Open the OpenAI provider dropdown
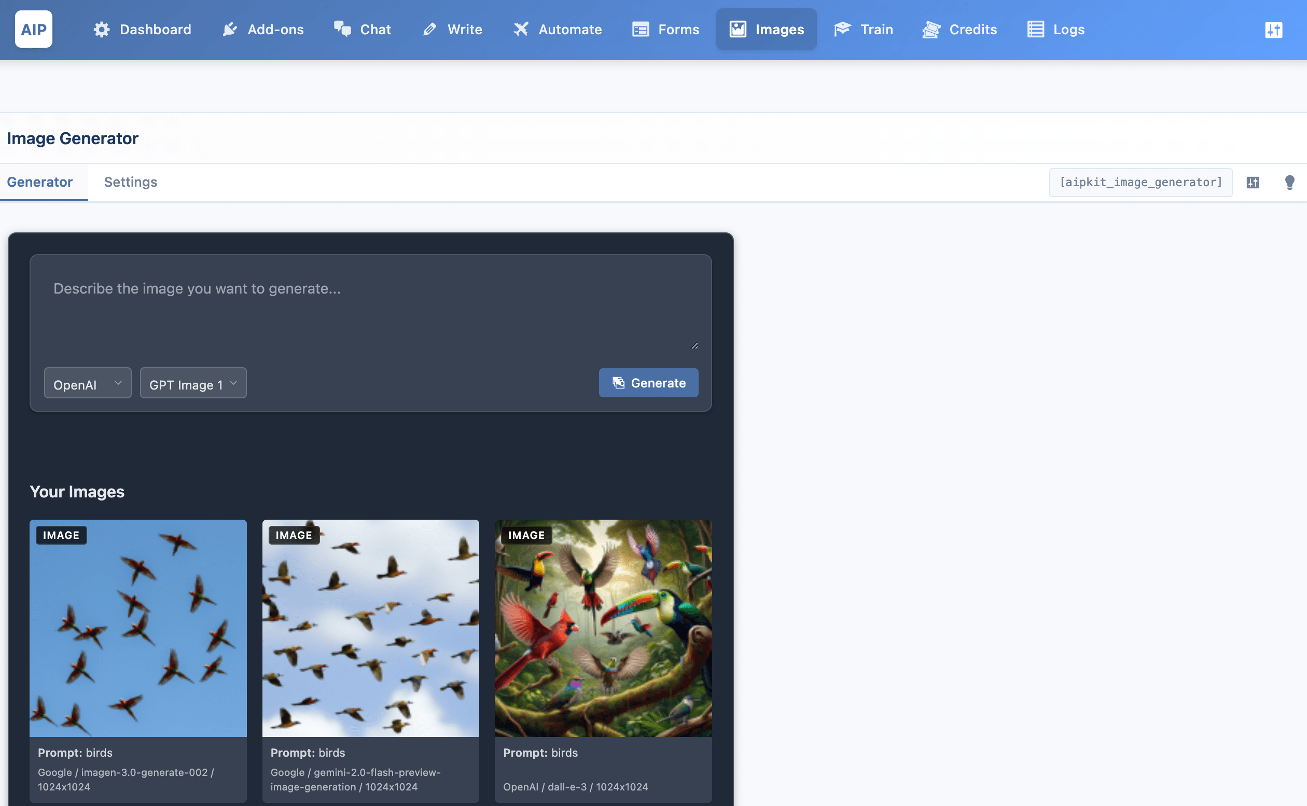Viewport: 1307px width, 806px height. [88, 383]
